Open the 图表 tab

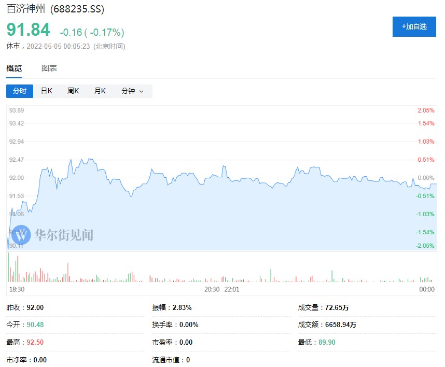click(x=49, y=68)
